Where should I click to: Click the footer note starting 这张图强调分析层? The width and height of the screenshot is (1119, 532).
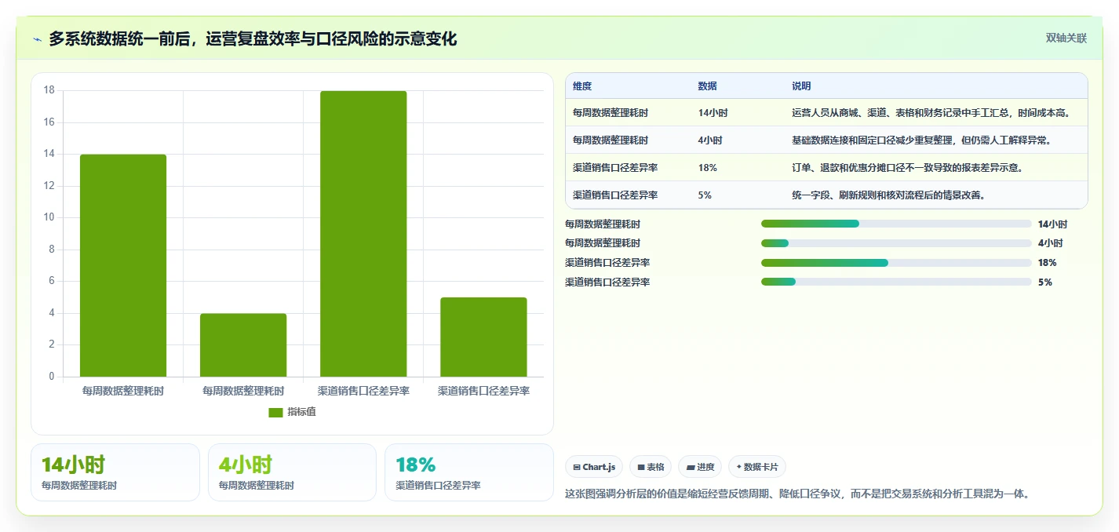[x=797, y=494]
